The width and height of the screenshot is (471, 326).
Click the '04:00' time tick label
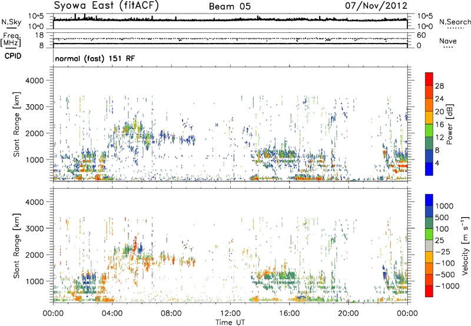(x=112, y=314)
